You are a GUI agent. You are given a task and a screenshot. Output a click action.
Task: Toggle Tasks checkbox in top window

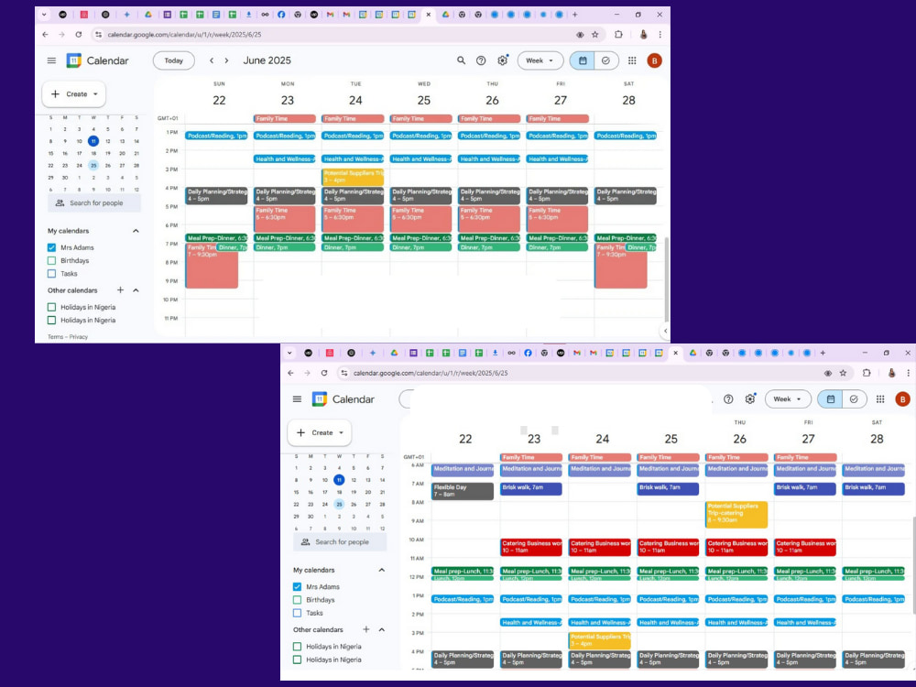51,273
